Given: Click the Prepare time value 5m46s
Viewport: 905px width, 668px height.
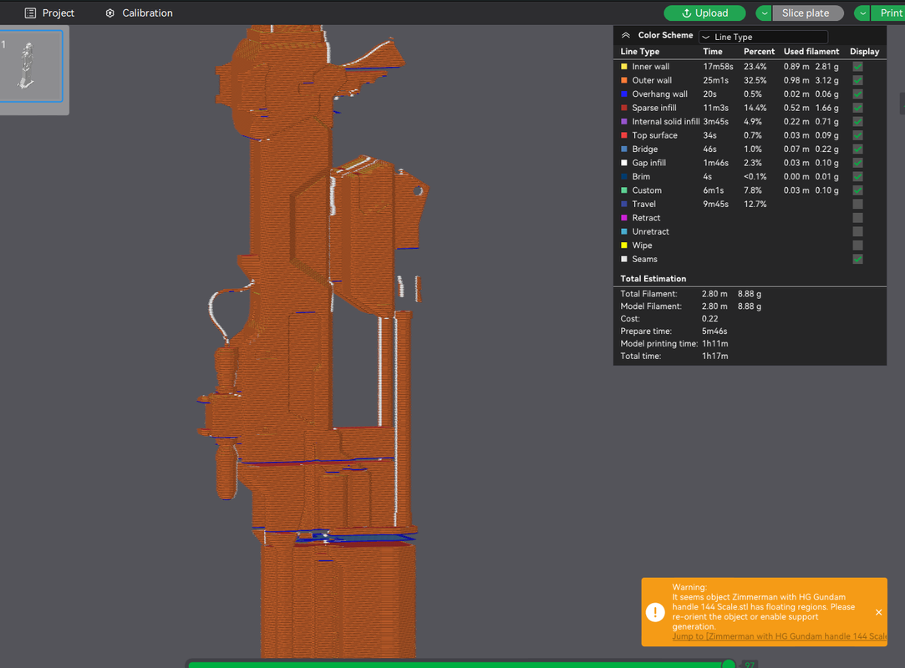Looking at the screenshot, I should point(714,331).
